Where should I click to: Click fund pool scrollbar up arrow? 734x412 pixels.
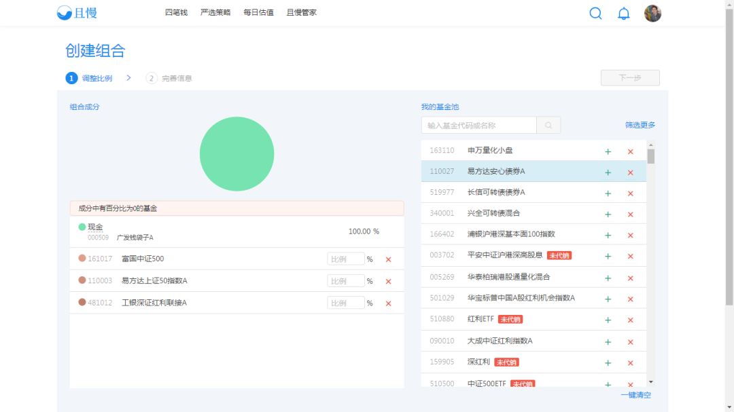click(x=650, y=145)
